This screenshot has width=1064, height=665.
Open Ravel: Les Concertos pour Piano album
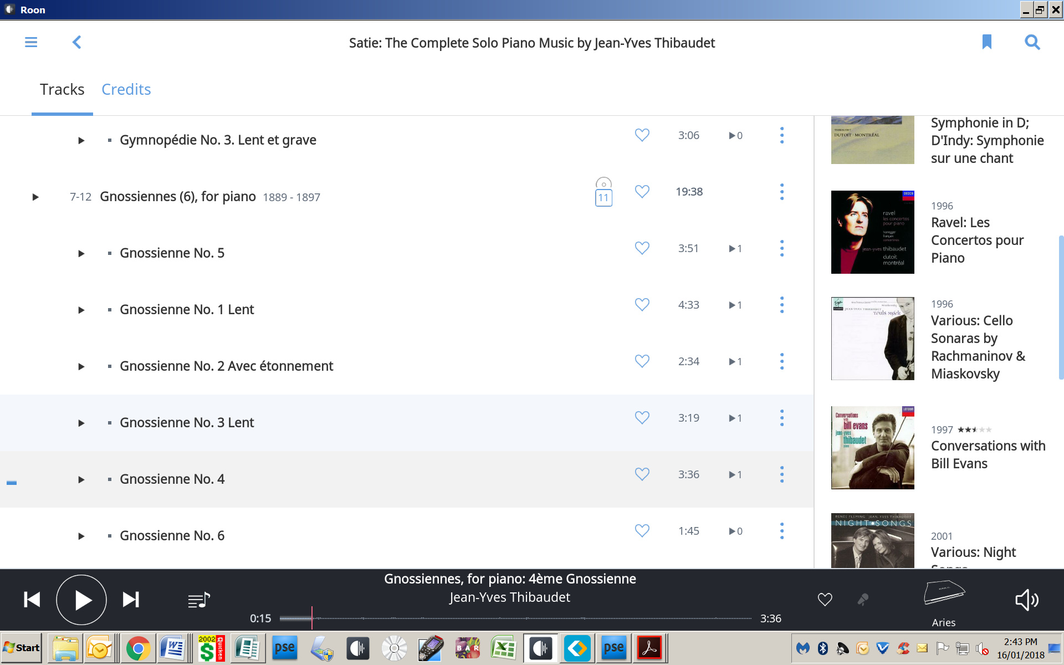click(978, 240)
